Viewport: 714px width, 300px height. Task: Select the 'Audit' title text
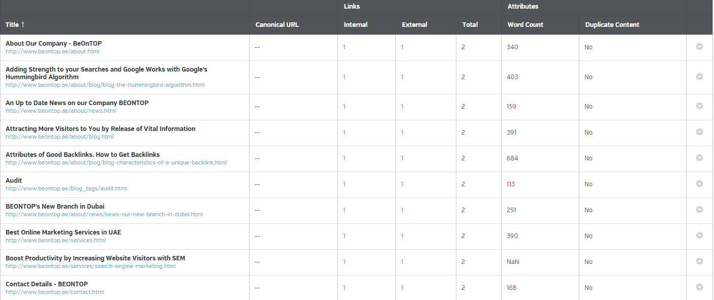[14, 180]
